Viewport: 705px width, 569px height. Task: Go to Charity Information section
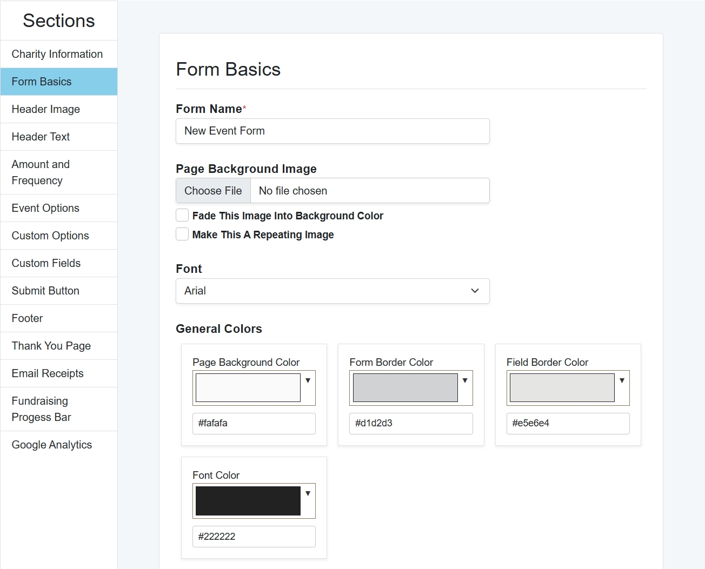(57, 54)
